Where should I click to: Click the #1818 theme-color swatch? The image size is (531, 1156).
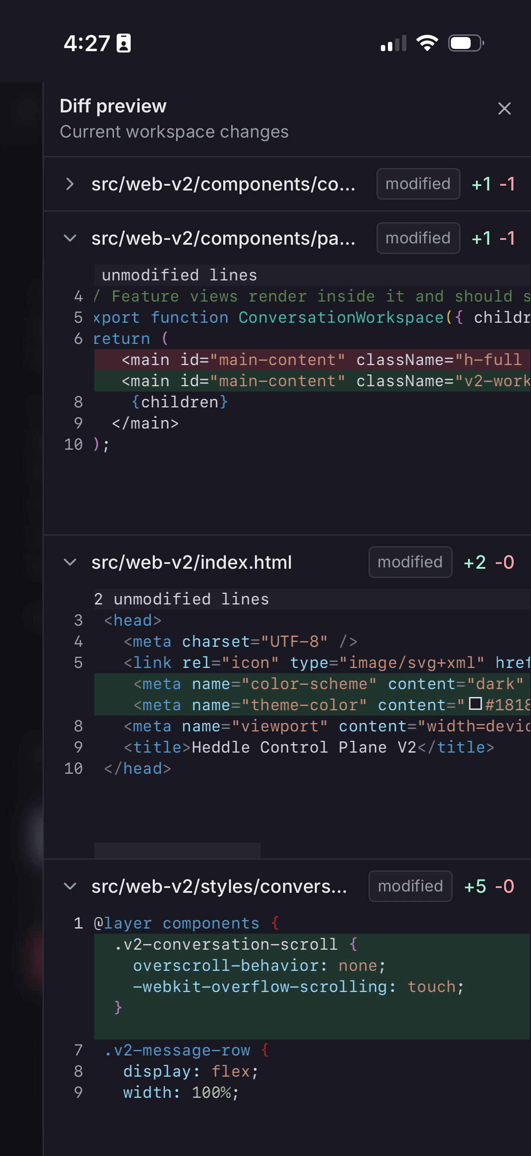[475, 704]
